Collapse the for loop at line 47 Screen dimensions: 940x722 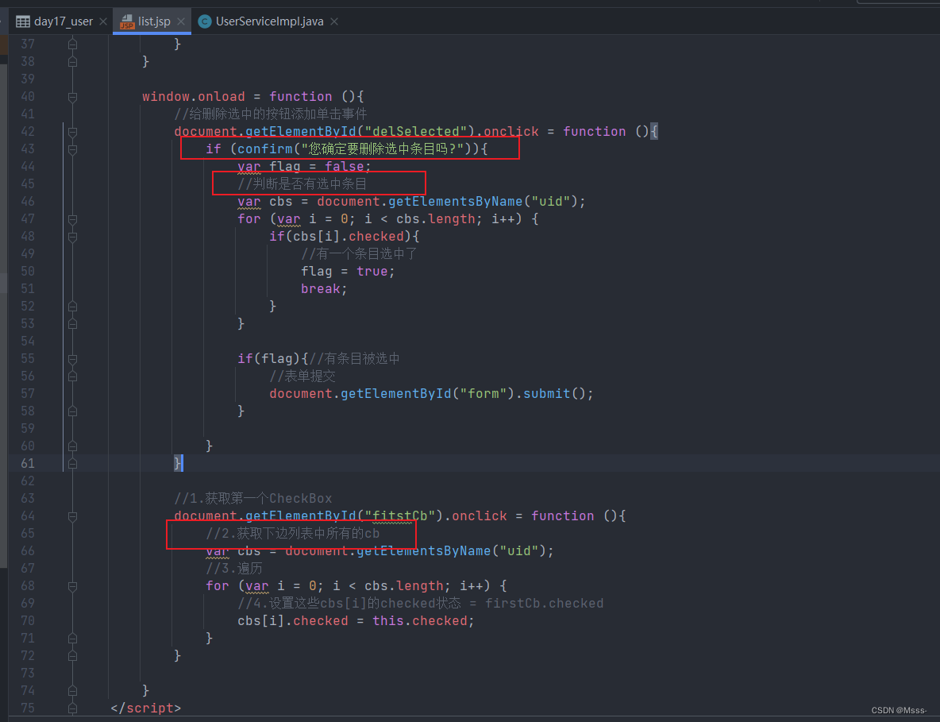72,219
